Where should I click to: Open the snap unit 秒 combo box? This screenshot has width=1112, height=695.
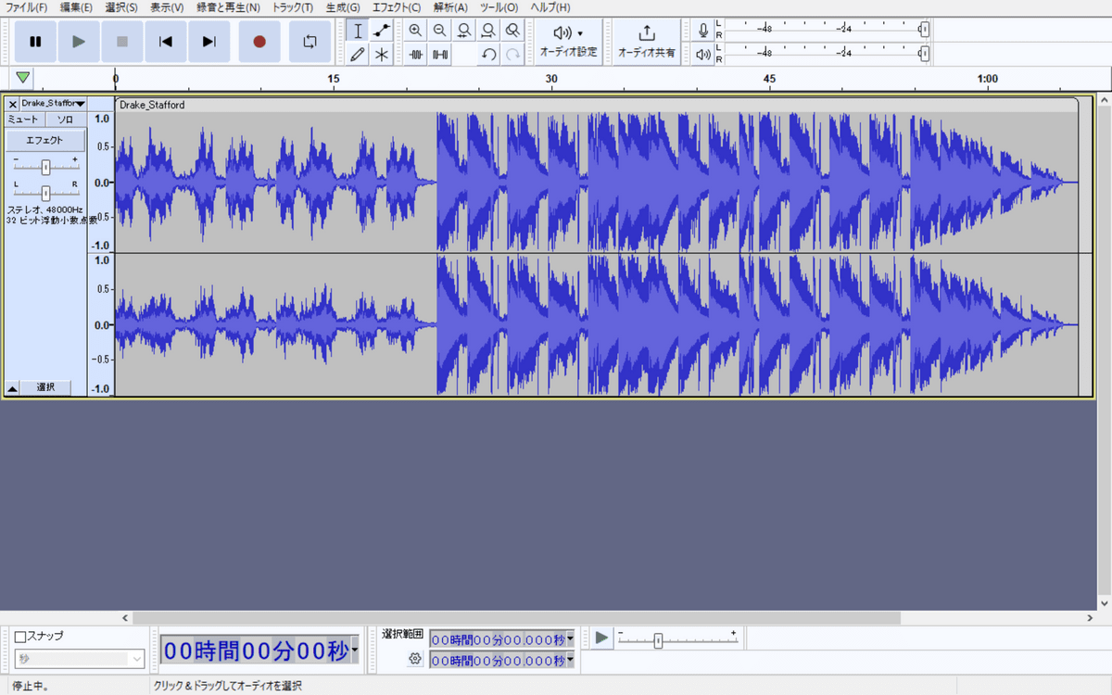point(79,659)
